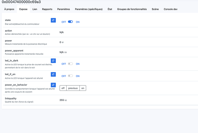The width and height of the screenshot is (198, 133).
Task: Set power_on_behavior to off
Action: click(63, 88)
